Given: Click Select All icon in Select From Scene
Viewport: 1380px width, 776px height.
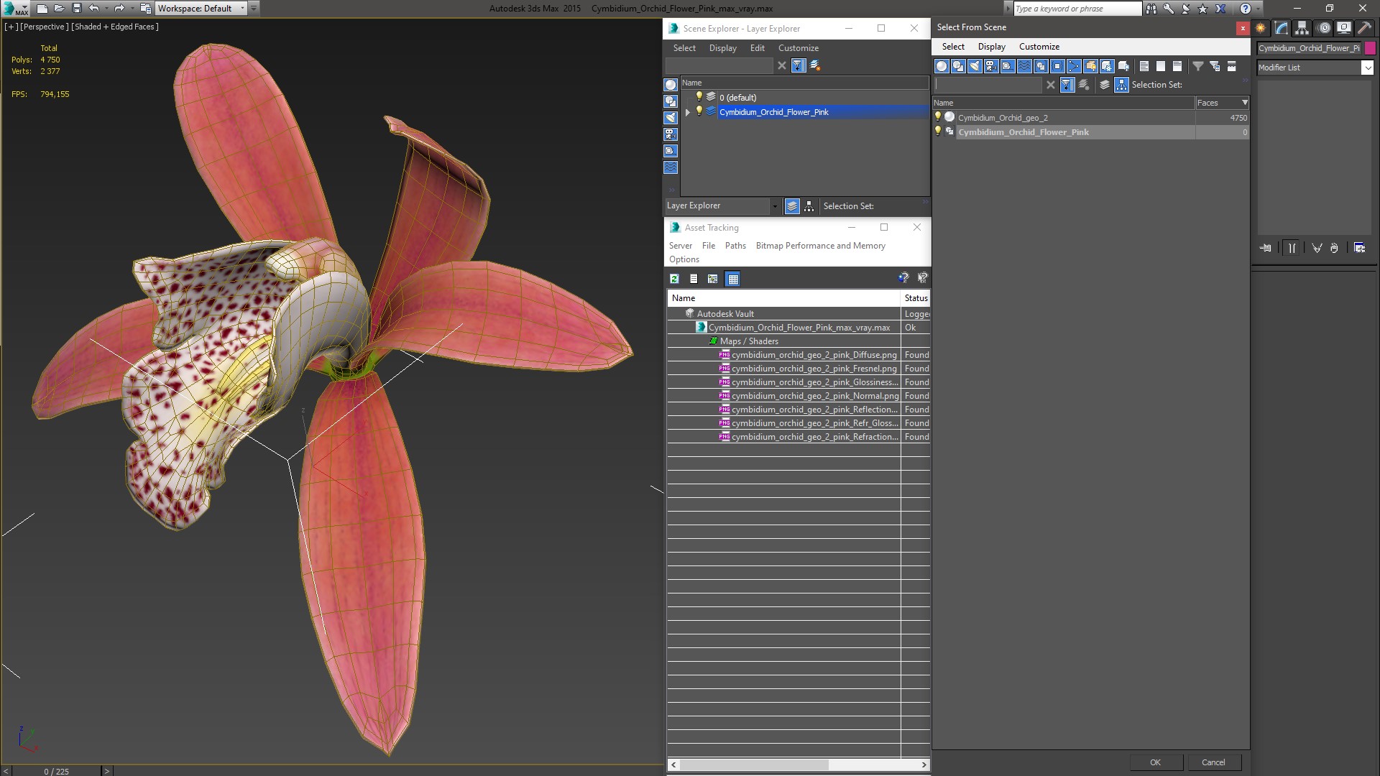Looking at the screenshot, I should [1144, 66].
